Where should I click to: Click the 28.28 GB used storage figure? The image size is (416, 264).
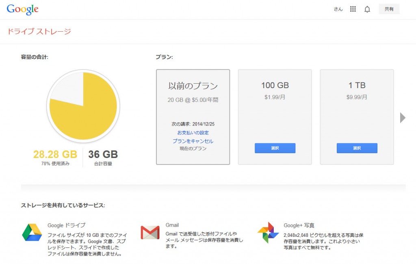tap(55, 154)
